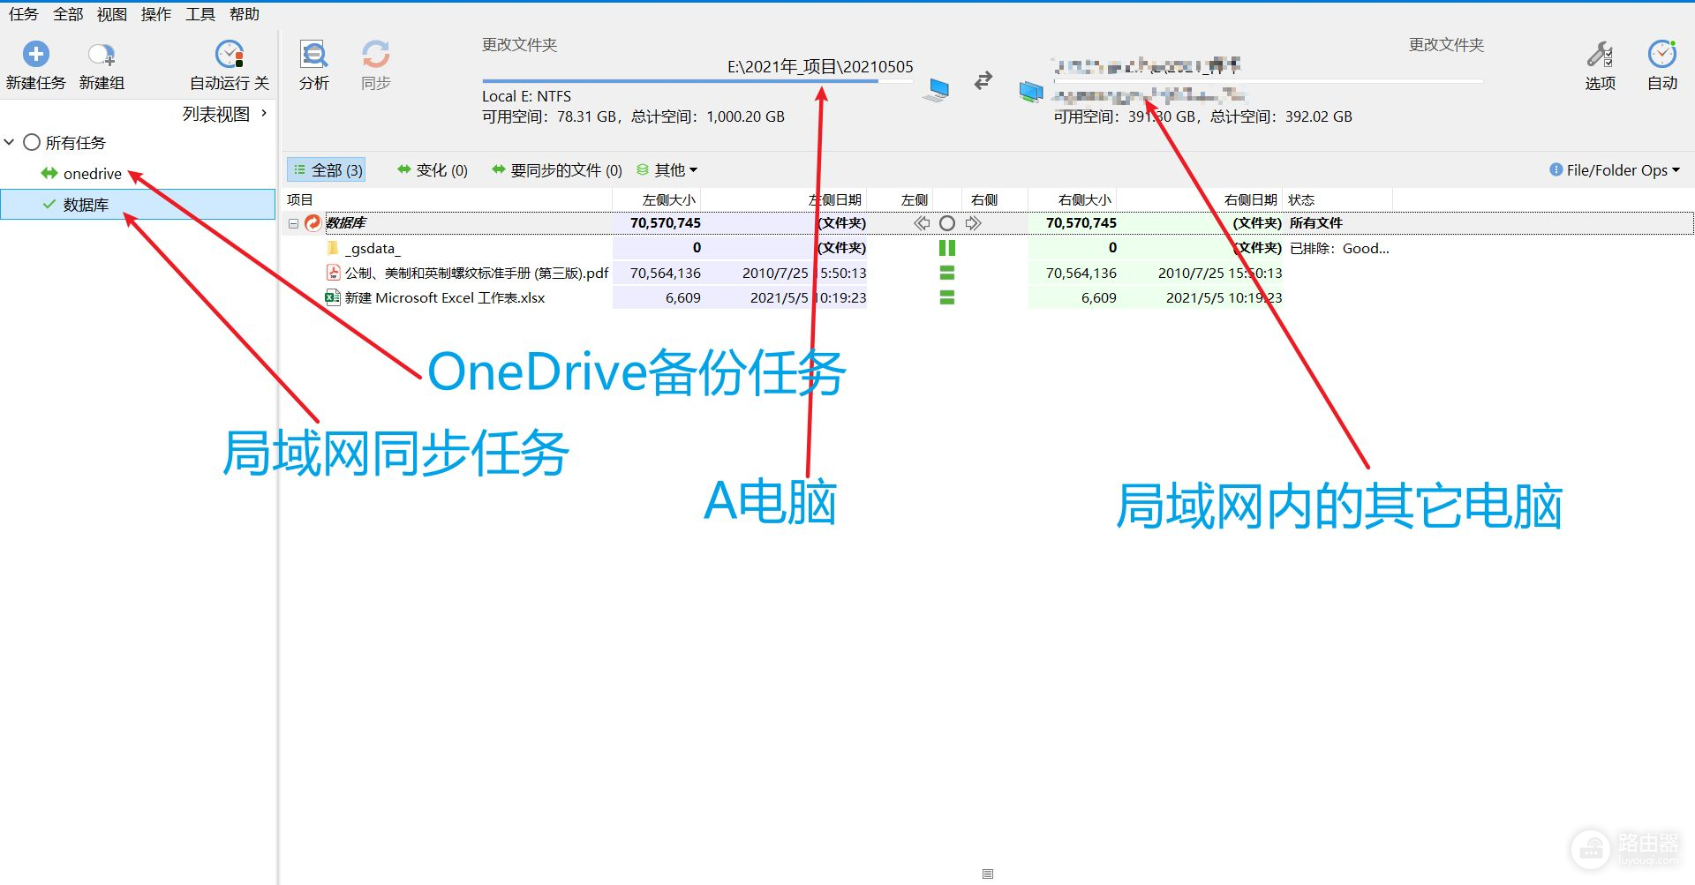
Task: Click the New Group icon
Action: 102,56
